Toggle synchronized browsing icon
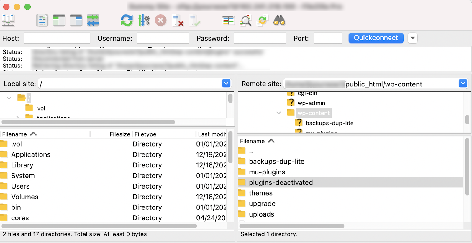Screen dimensions: 472x243 [263, 21]
